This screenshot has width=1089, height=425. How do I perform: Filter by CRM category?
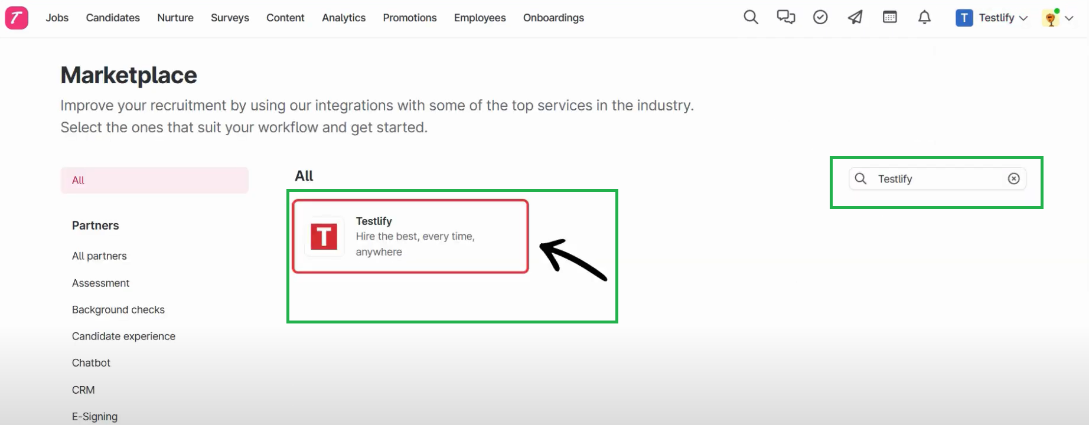(x=83, y=390)
